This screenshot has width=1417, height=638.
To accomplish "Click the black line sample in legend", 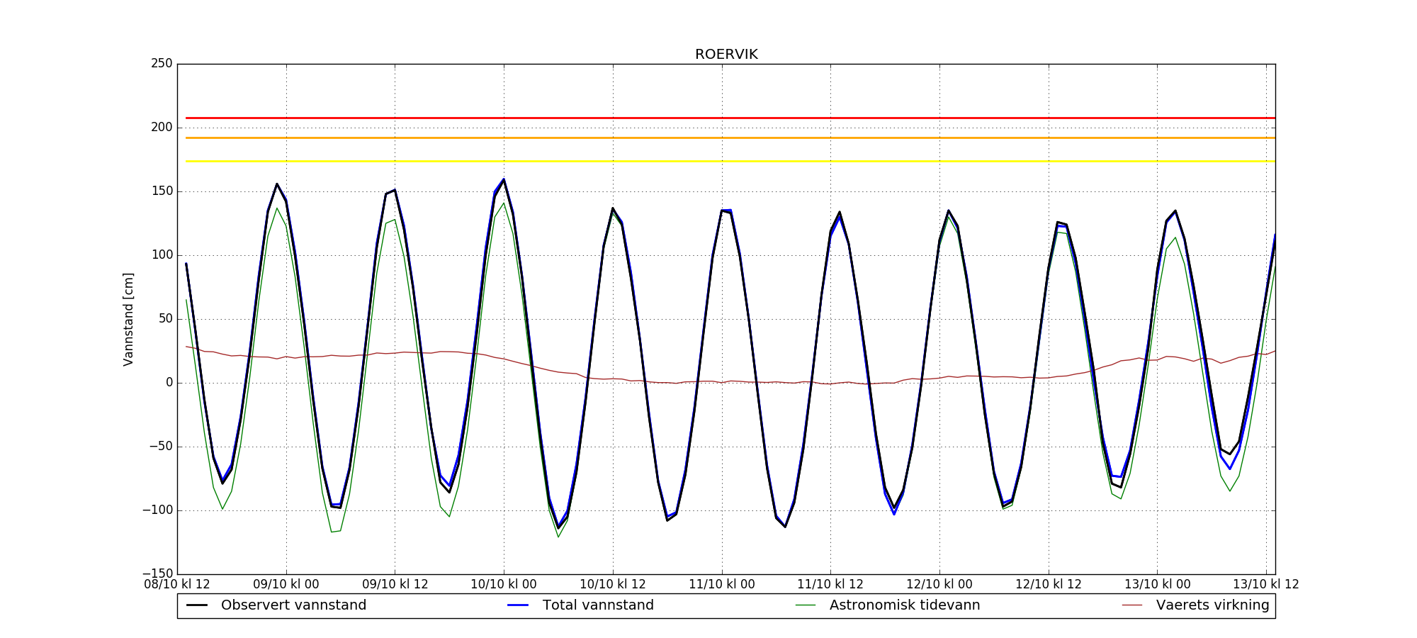I will coord(197,605).
